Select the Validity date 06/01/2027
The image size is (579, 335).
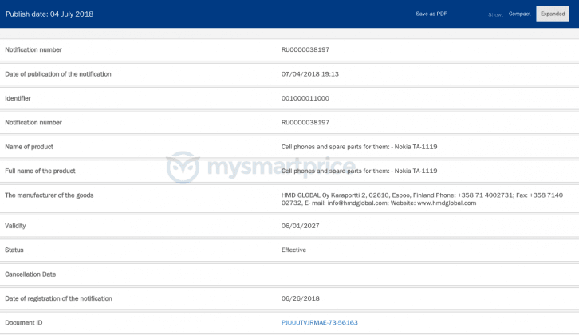point(300,226)
